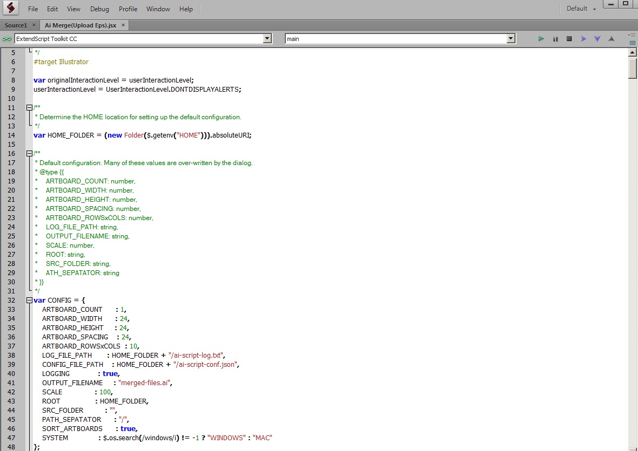Click the Step Over debug arrow
Image resolution: width=638 pixels, height=451 pixels.
coord(583,39)
